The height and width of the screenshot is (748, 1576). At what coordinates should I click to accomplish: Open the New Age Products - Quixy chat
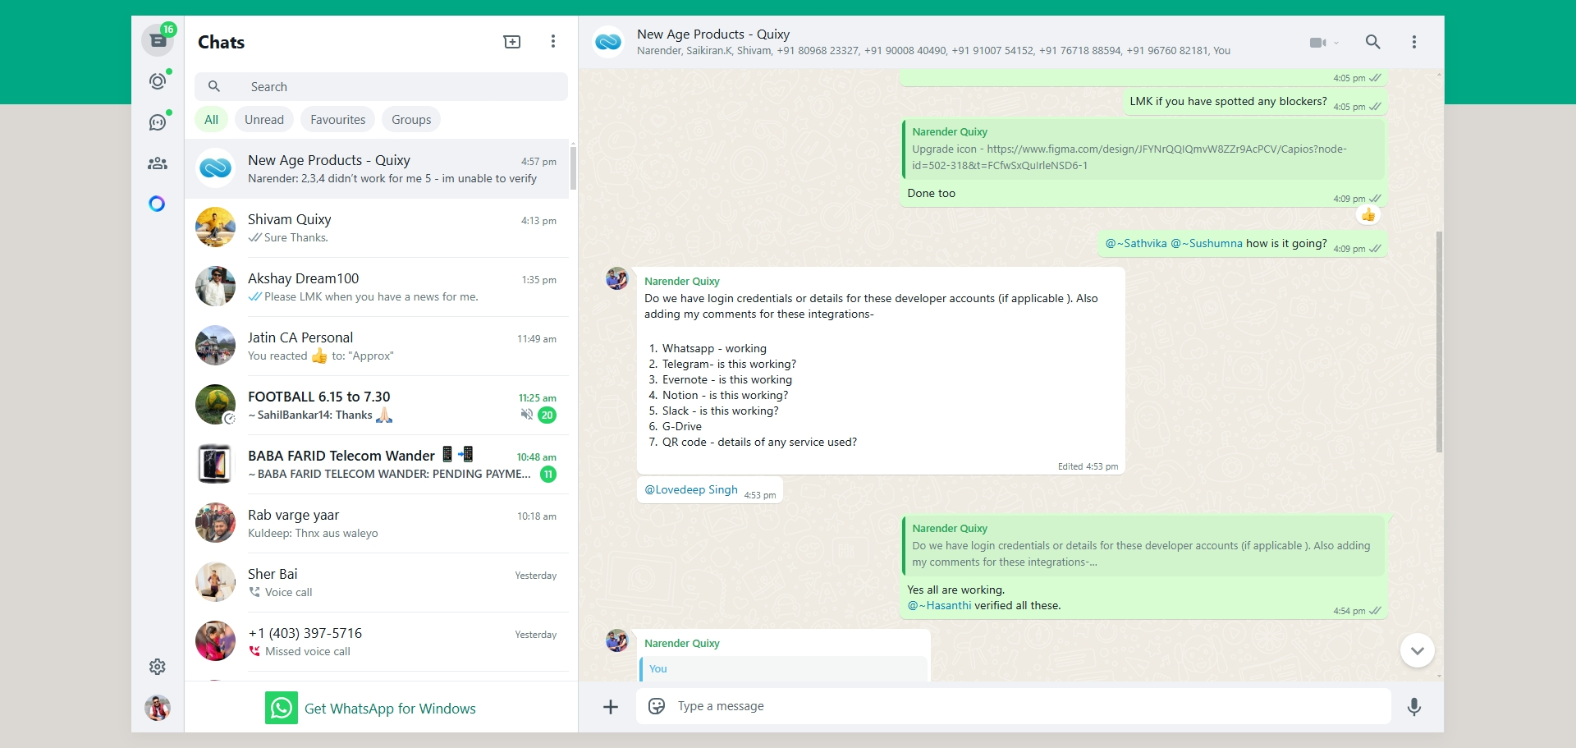pos(377,168)
